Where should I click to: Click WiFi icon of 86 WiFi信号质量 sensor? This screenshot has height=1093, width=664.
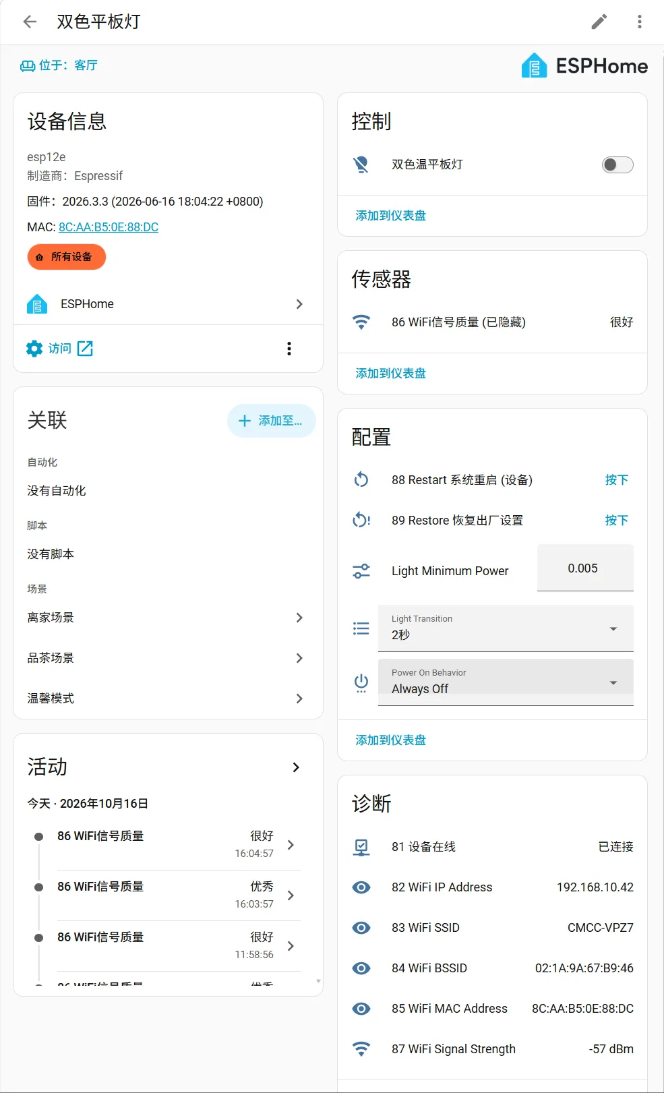pos(361,322)
